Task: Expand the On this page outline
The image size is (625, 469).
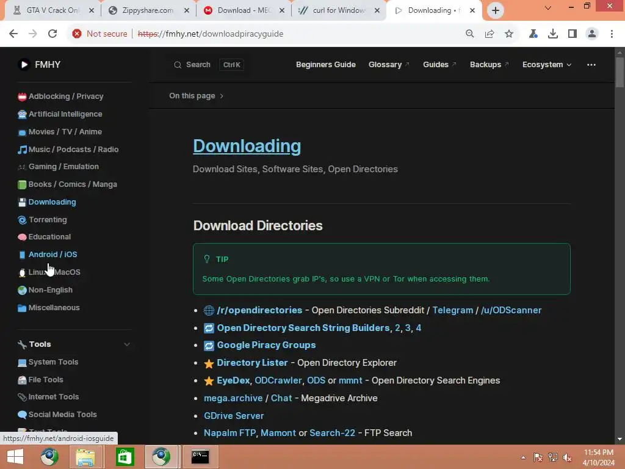Action: (196, 96)
